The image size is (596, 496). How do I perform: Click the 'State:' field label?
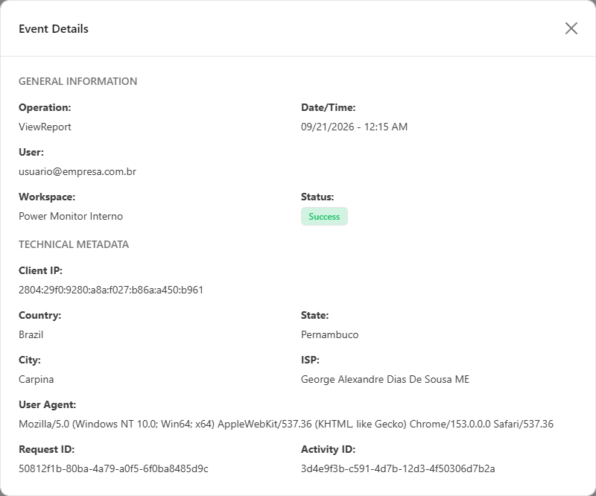314,316
